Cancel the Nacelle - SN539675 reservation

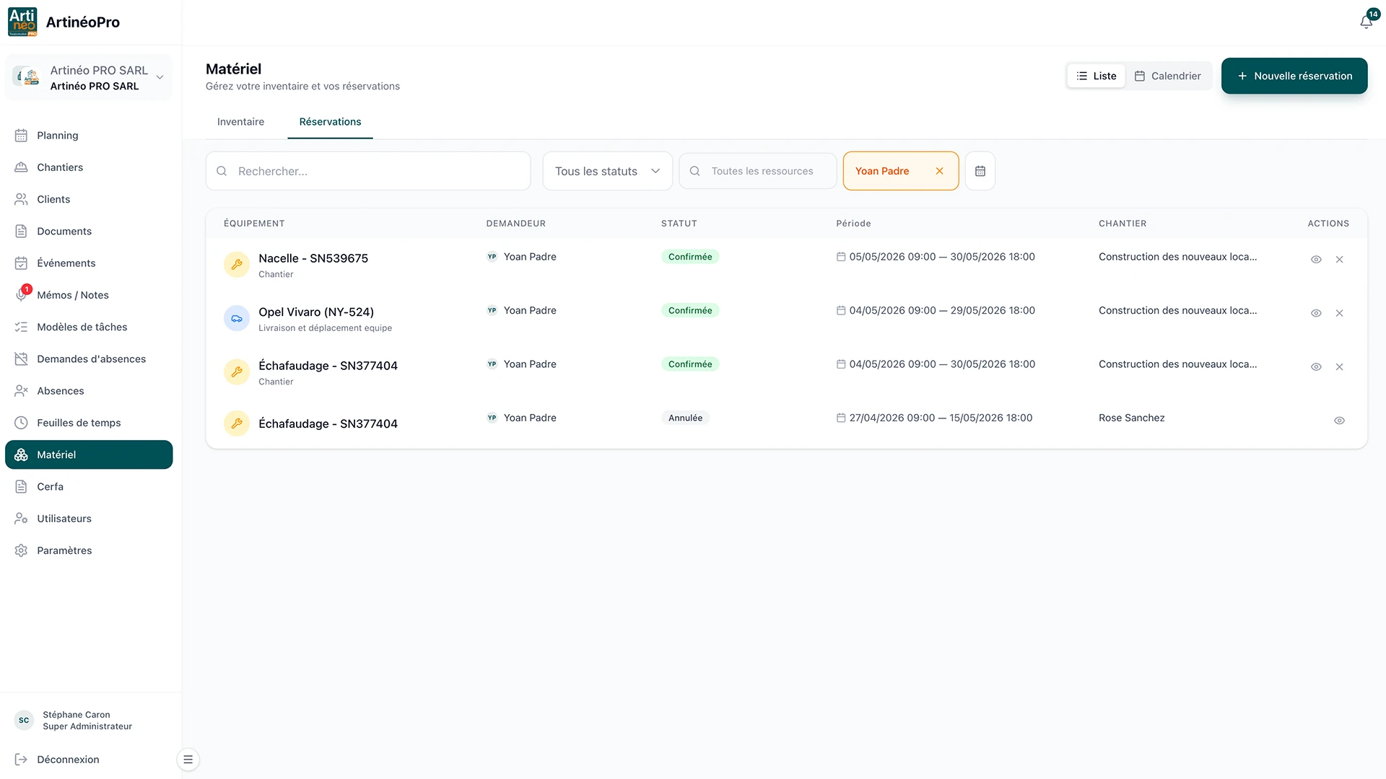coord(1339,260)
